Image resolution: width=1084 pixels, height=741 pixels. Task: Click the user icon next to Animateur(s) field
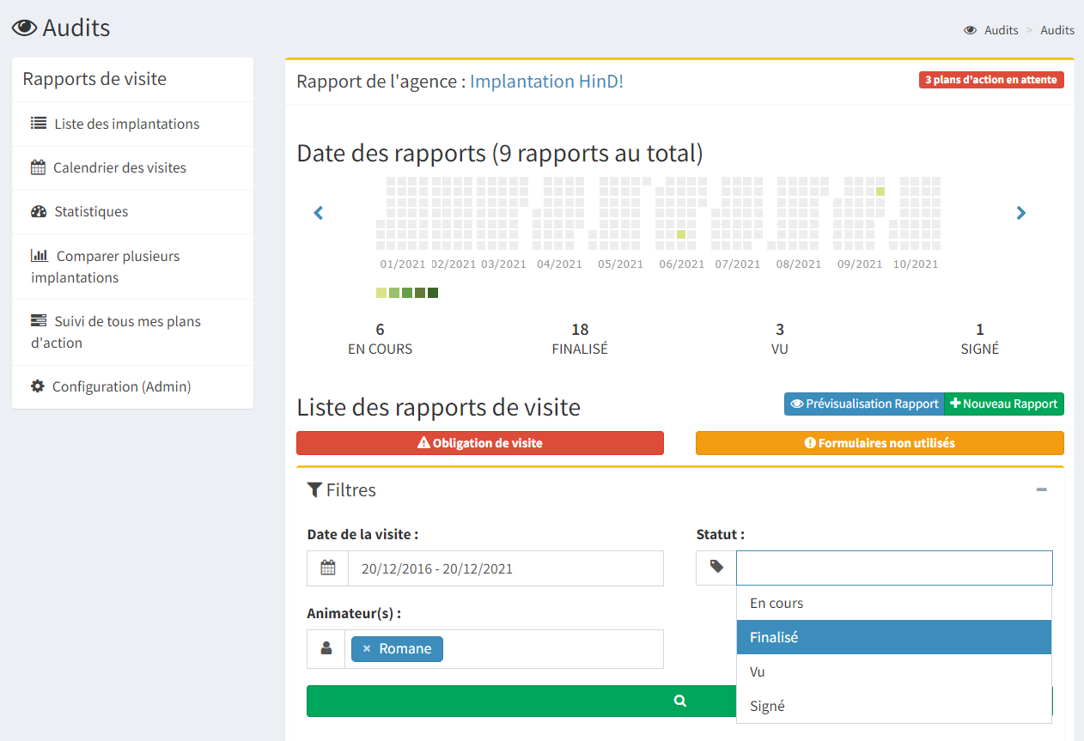[326, 648]
